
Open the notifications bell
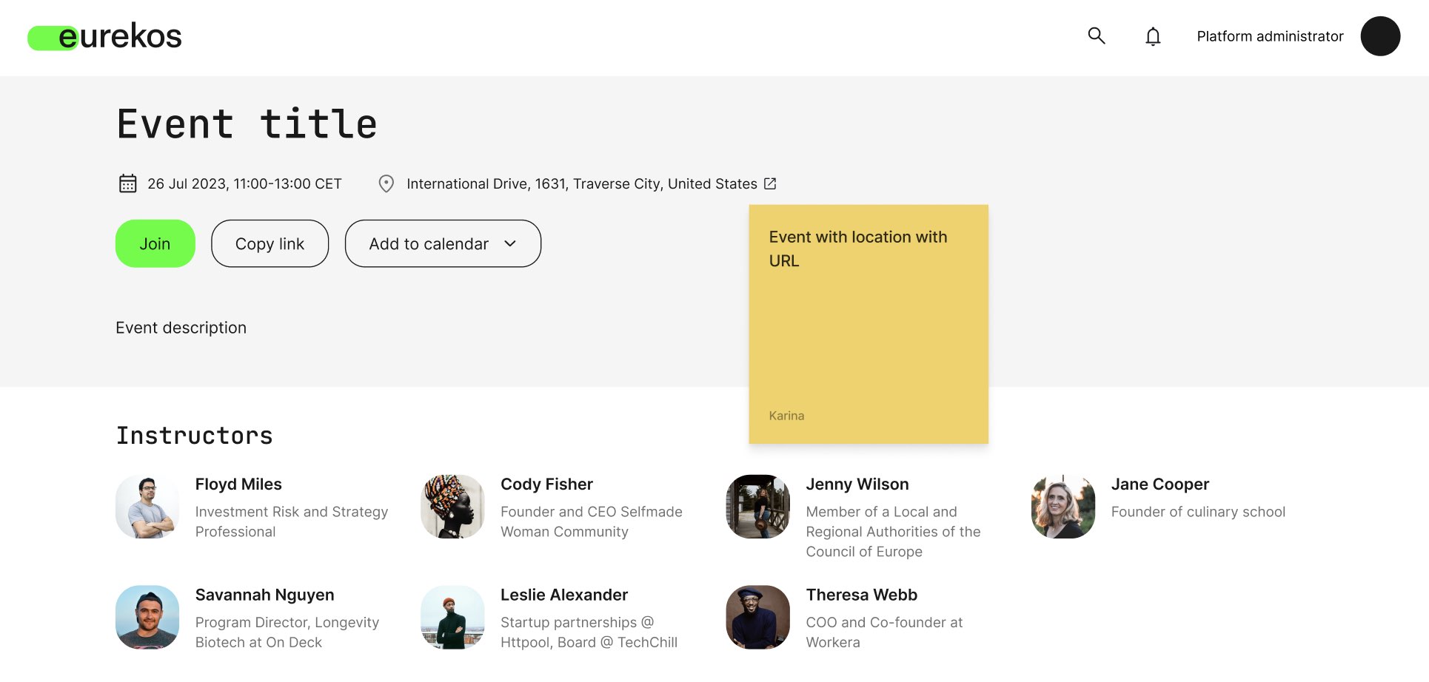point(1152,36)
